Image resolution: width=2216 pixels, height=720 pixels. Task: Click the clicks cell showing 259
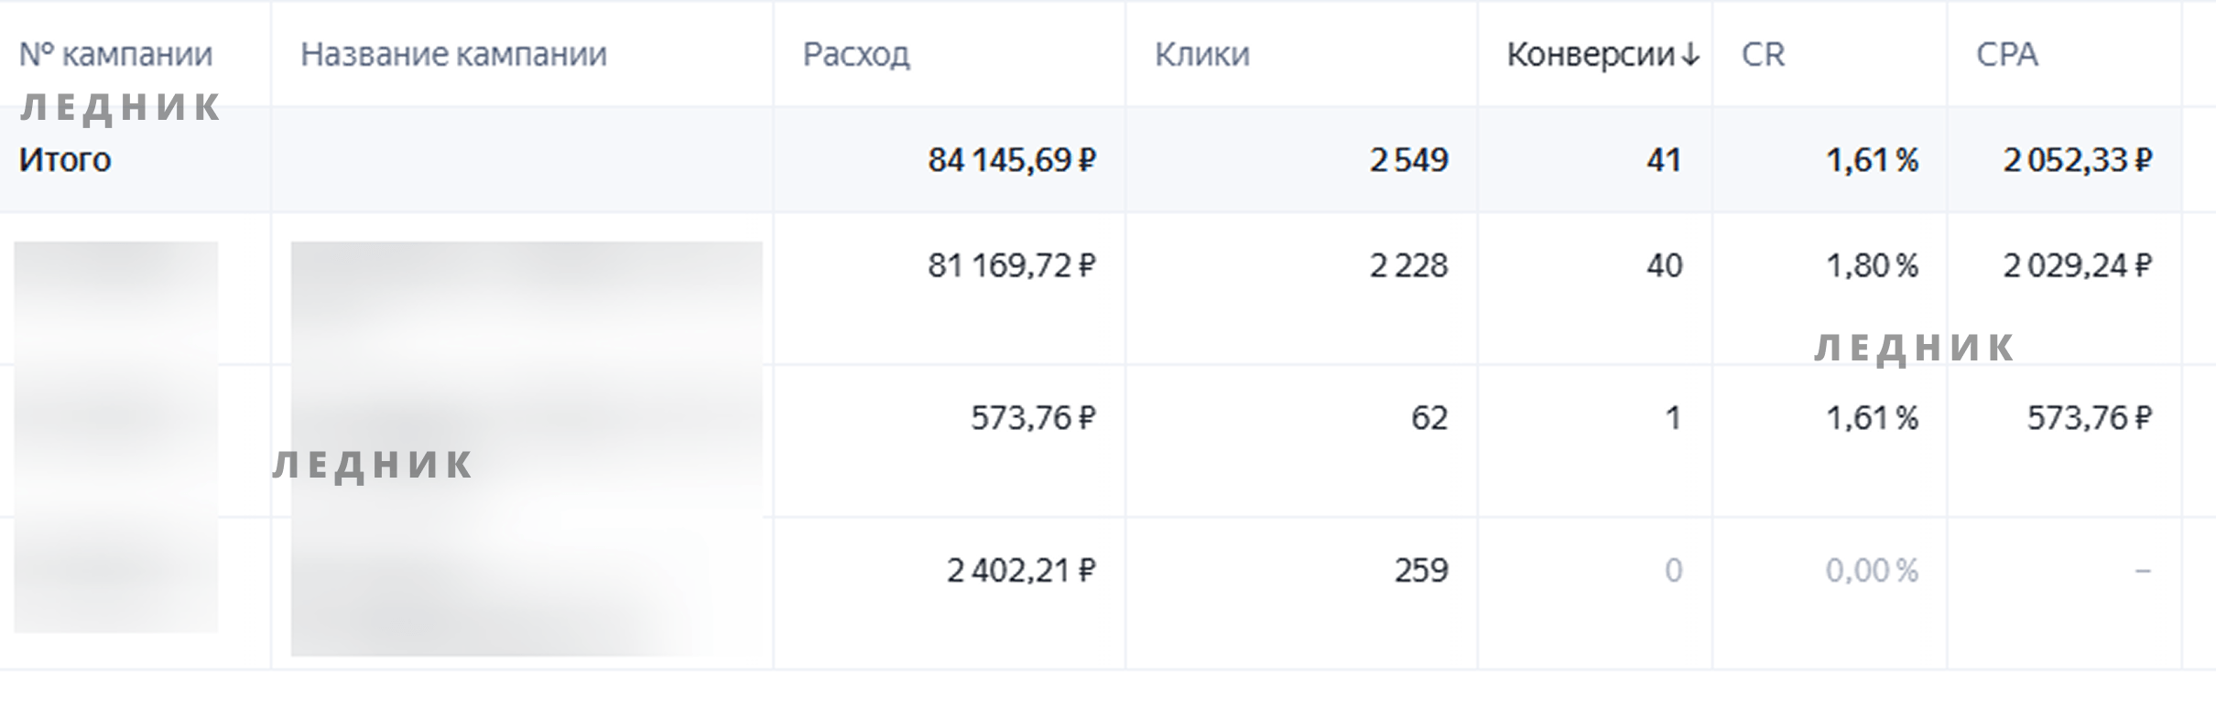[1421, 571]
